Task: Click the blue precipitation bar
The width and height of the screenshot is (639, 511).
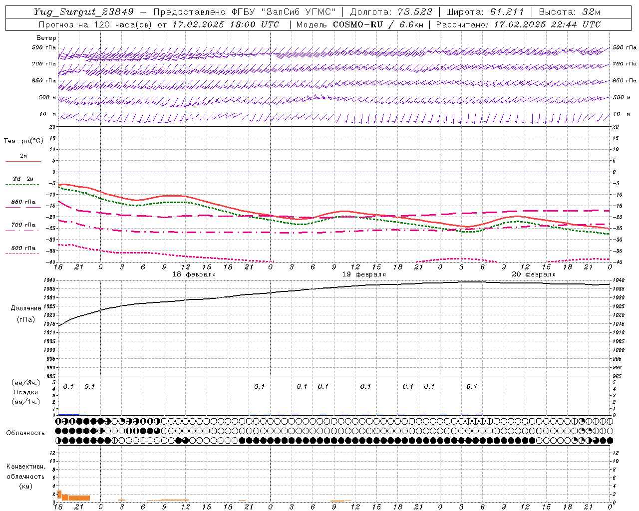Action: (68, 414)
